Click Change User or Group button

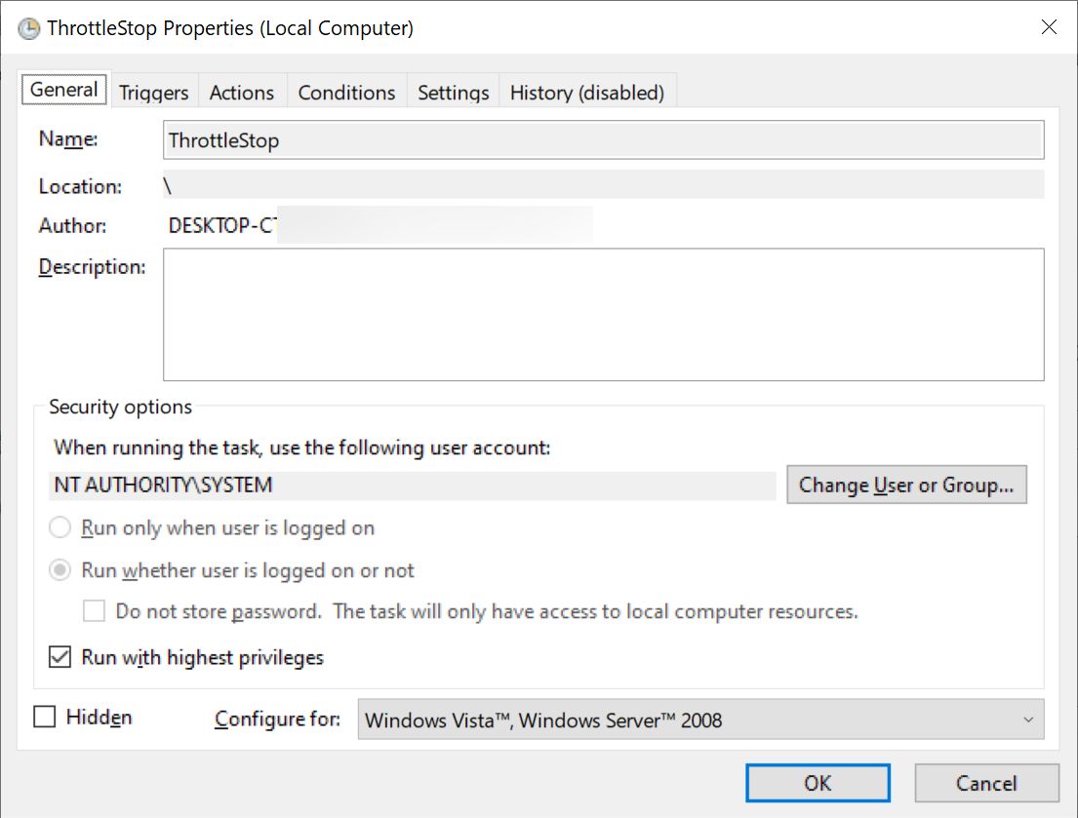907,485
